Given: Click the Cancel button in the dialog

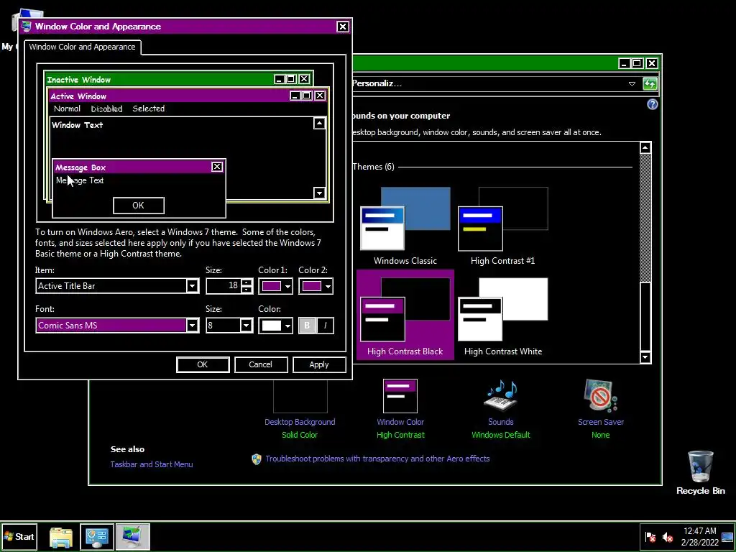Looking at the screenshot, I should (x=260, y=364).
